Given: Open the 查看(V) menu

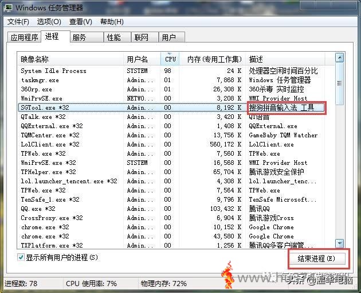Looking at the screenshot, I should coord(81,22).
